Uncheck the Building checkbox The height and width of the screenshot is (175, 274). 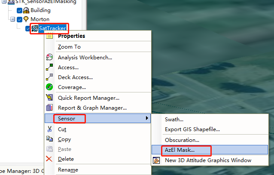[19, 10]
